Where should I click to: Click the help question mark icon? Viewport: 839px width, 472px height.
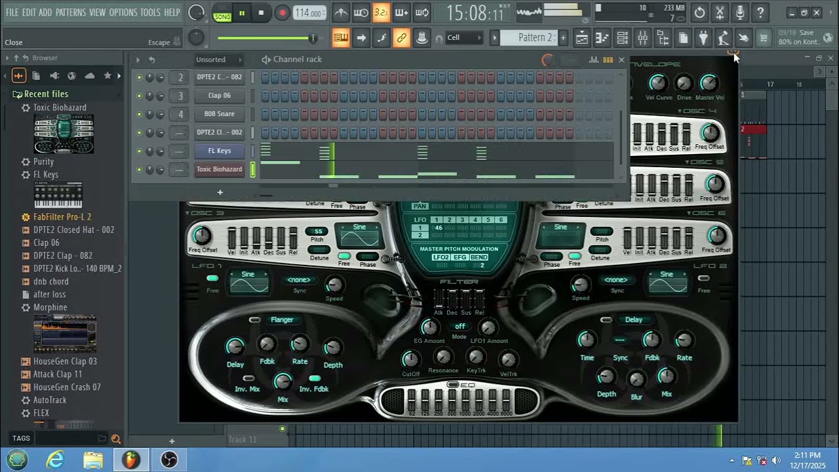pyautogui.click(x=760, y=12)
